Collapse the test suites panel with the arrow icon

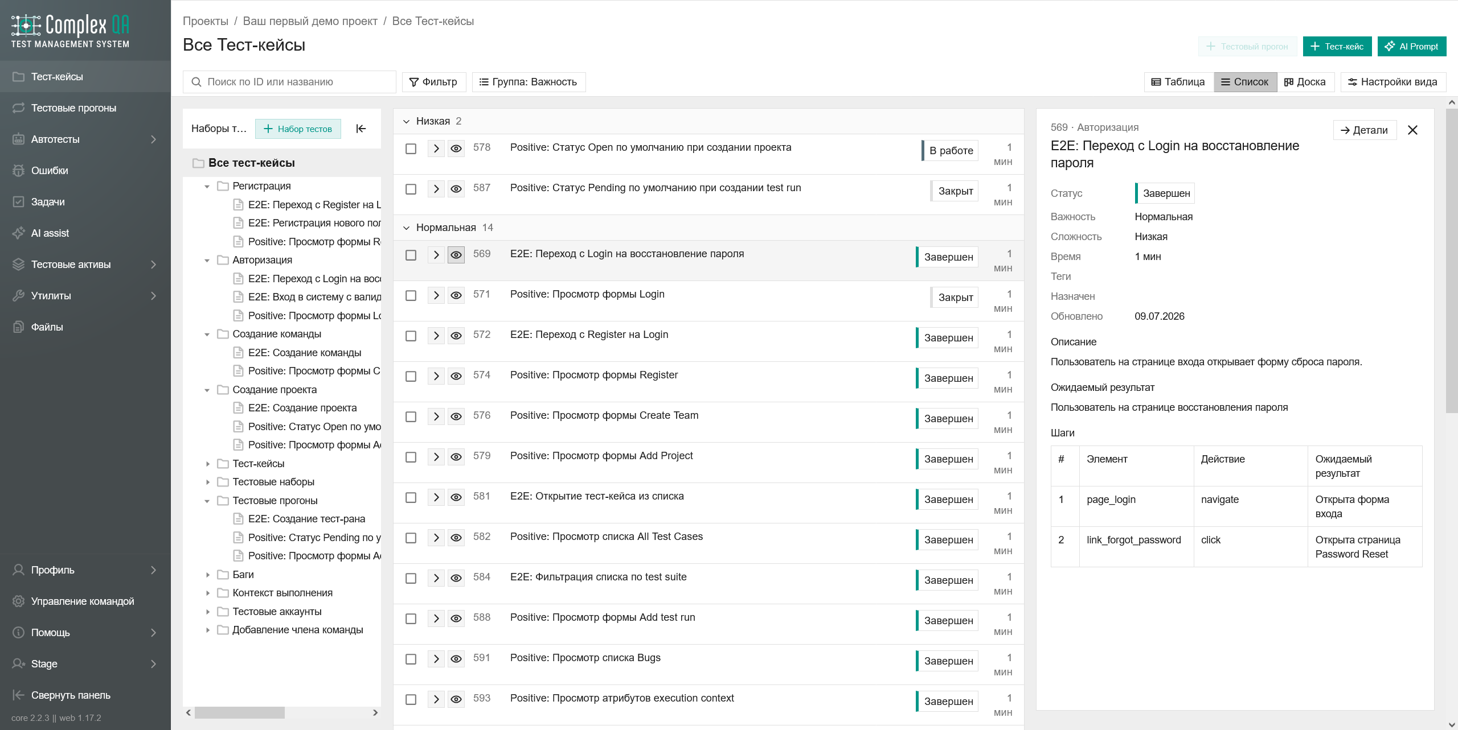pos(361,129)
